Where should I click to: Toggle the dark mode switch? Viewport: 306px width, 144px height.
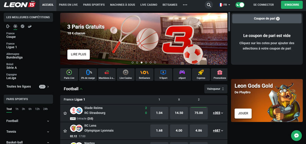tap(240, 5)
